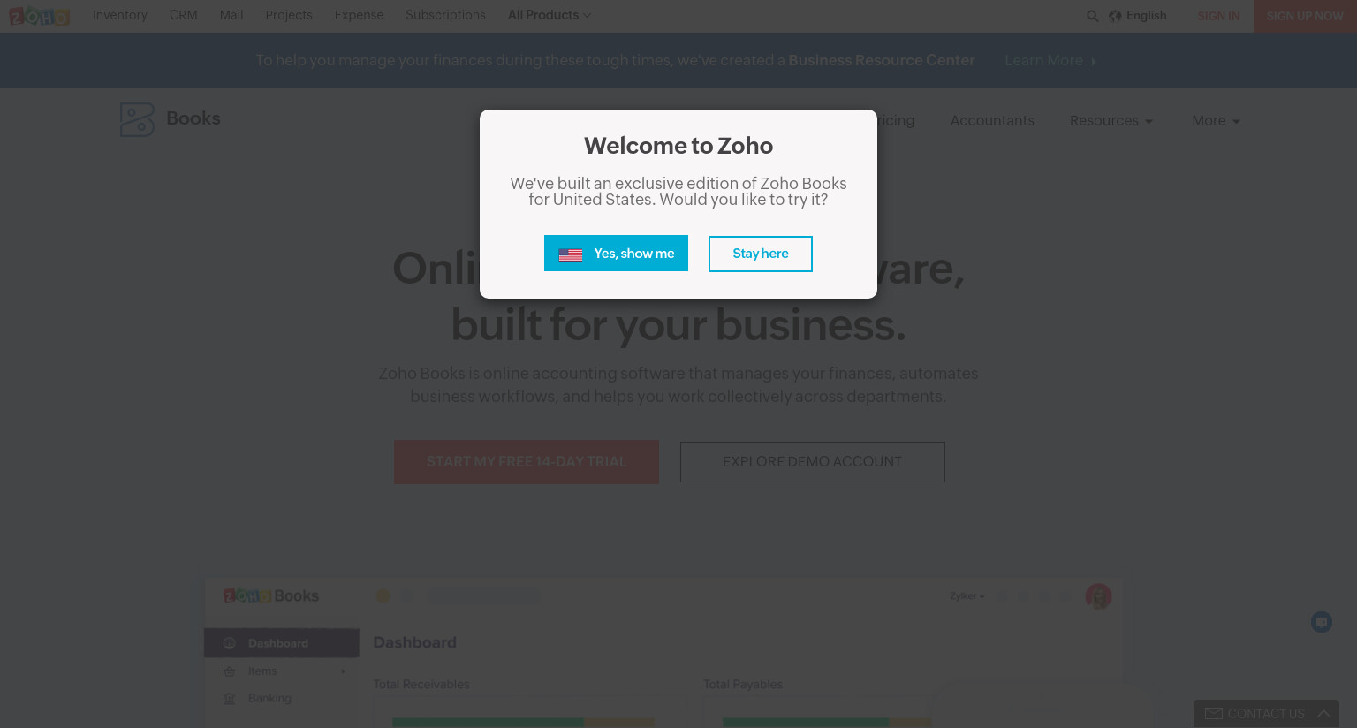
Task: Click Yes, show me button
Action: pyautogui.click(x=616, y=254)
